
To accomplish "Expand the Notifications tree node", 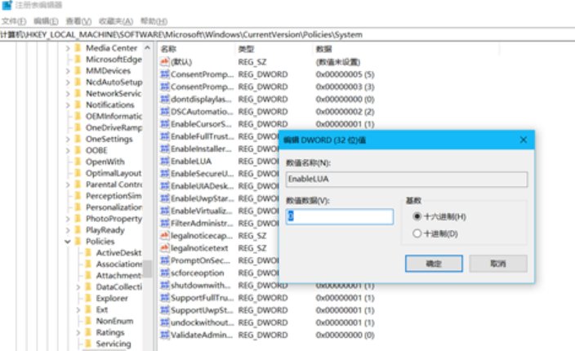I will pos(68,104).
